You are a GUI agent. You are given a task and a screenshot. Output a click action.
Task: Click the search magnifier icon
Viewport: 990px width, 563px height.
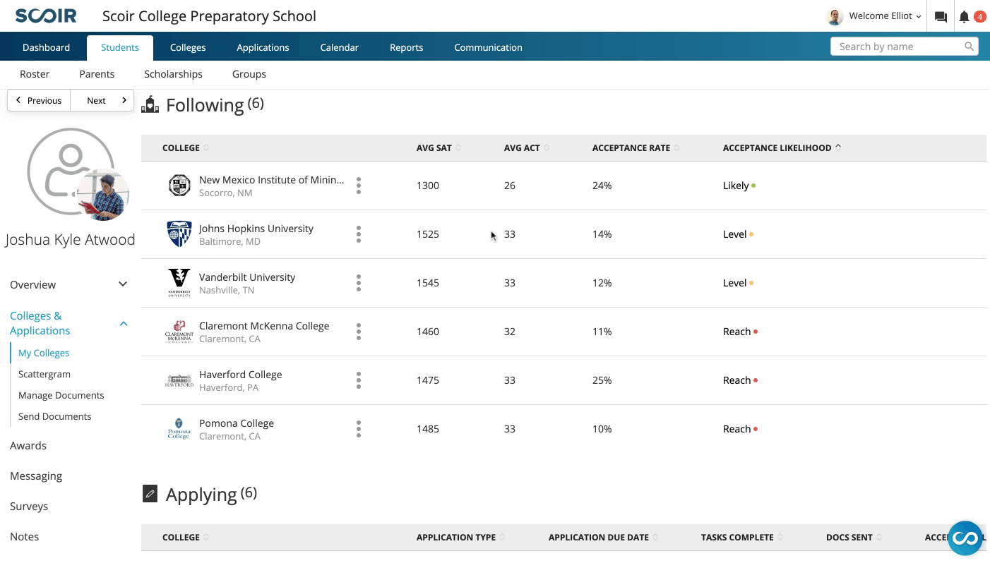coord(969,47)
